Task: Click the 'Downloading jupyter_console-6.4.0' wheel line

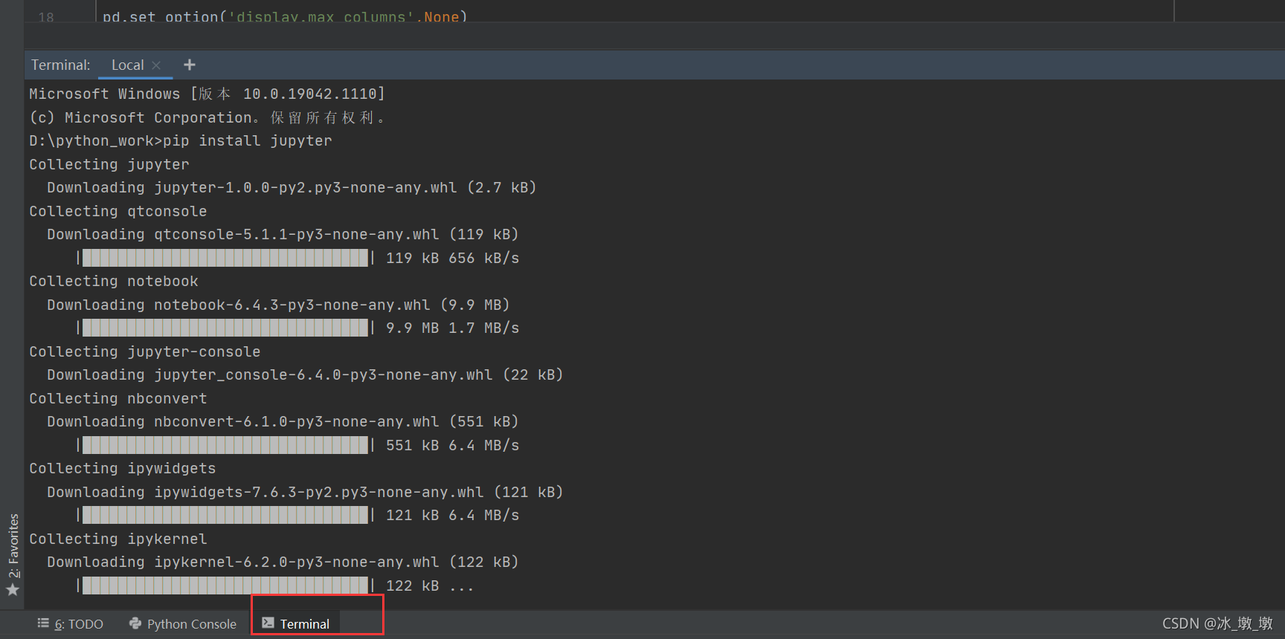Action: coord(305,374)
